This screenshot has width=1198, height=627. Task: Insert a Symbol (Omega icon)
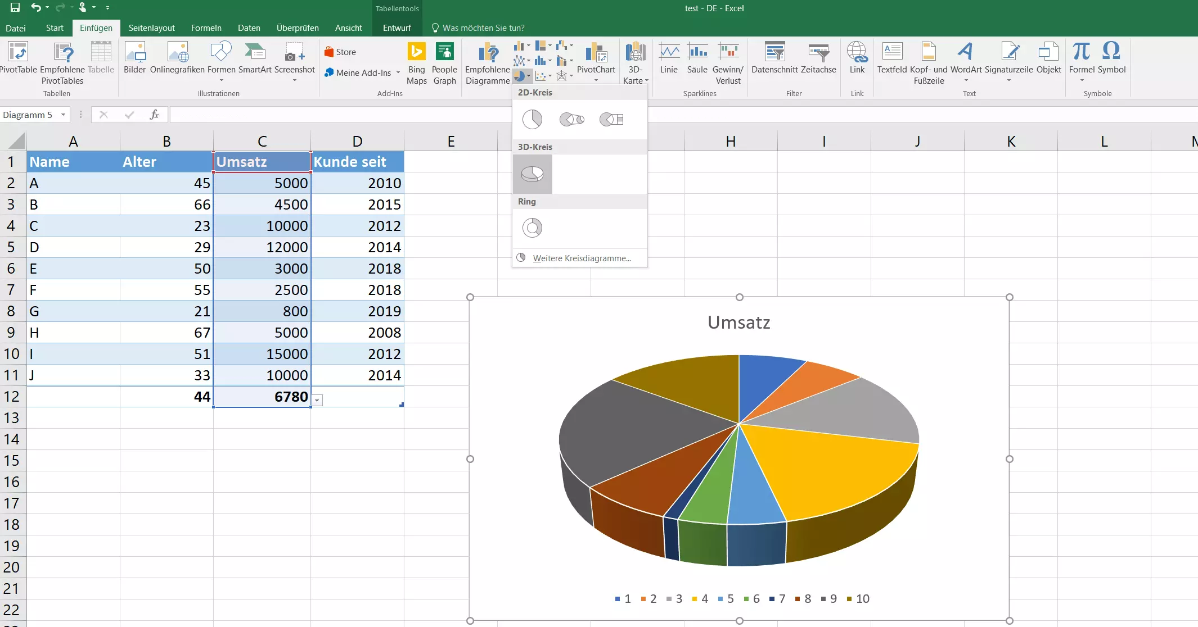[1111, 58]
